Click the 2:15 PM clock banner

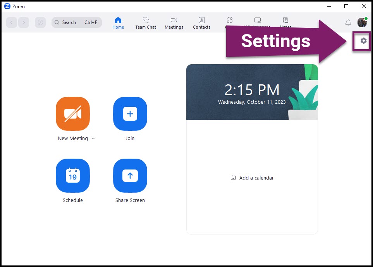(x=252, y=92)
